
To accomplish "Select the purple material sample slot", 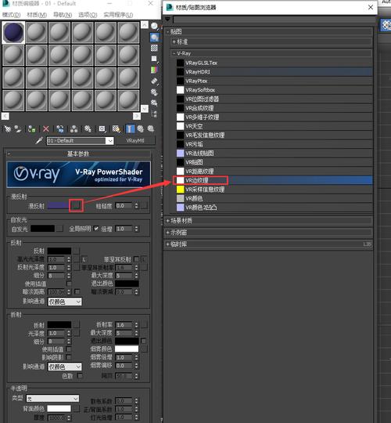I will [13, 32].
